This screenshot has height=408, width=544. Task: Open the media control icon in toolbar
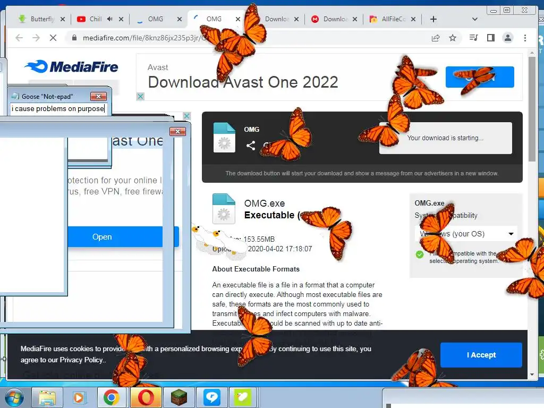point(473,38)
